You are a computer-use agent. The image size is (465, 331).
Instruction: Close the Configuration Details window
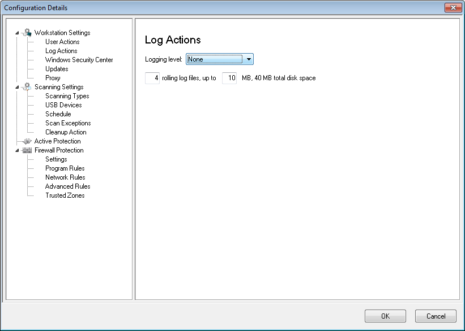pyautogui.click(x=453, y=8)
